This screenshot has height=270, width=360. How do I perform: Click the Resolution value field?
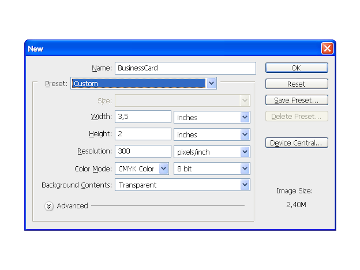[143, 151]
